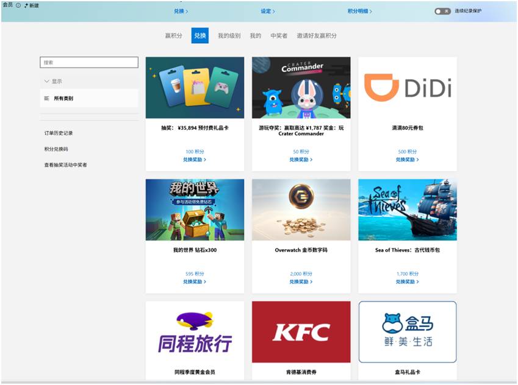Click the title 肯德基消费券
Viewport: 518px width, 385px height.
[301, 372]
